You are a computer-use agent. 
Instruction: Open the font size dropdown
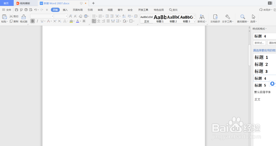point(66,16)
